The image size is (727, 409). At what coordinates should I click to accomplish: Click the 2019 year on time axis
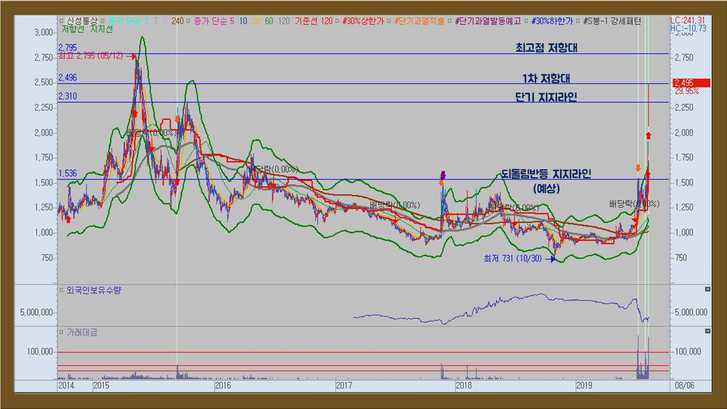[x=585, y=385]
